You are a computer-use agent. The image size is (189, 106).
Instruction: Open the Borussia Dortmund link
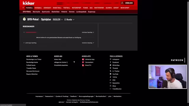click(x=33, y=71)
